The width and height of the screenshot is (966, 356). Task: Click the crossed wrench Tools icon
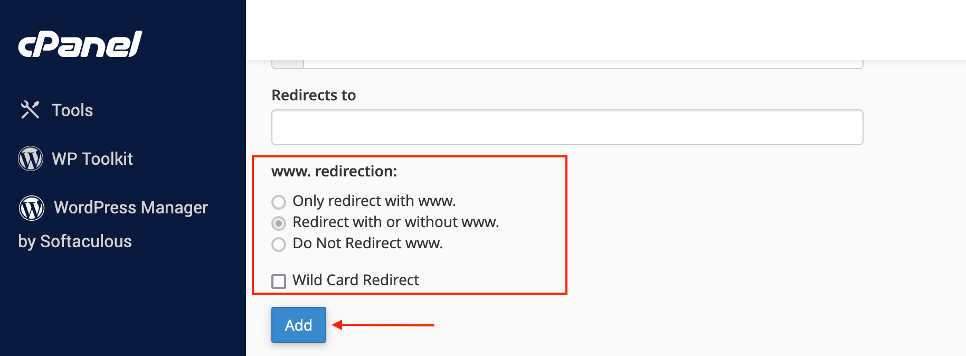tap(30, 110)
